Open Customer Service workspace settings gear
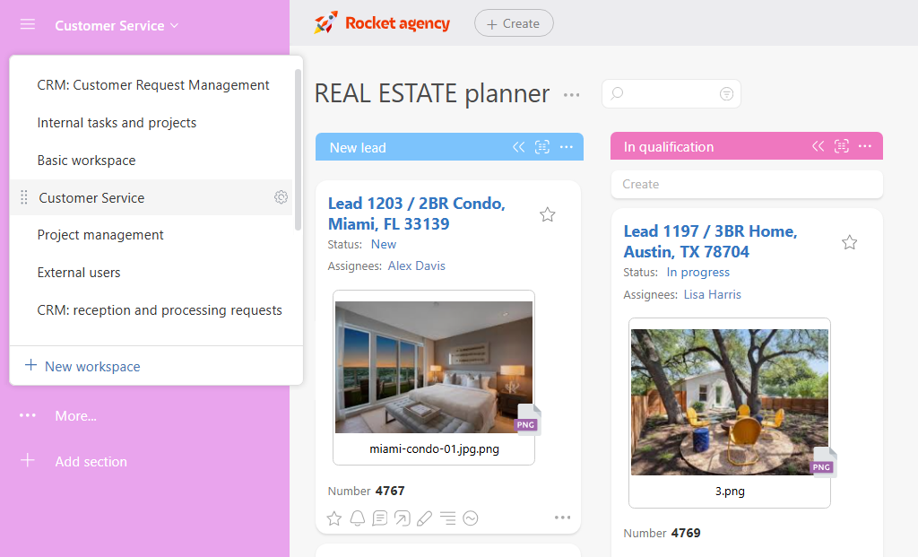 coord(281,197)
